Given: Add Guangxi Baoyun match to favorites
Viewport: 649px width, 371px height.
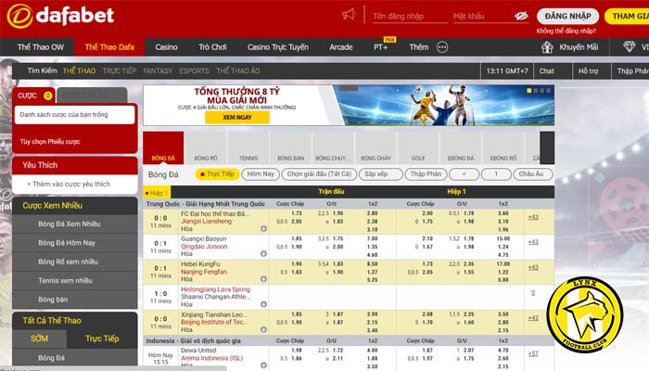Looking at the screenshot, I should 263,253.
